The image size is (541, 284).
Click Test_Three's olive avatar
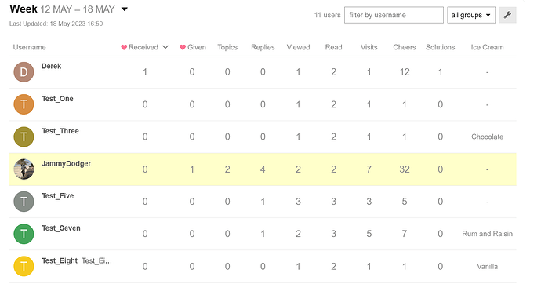(24, 137)
